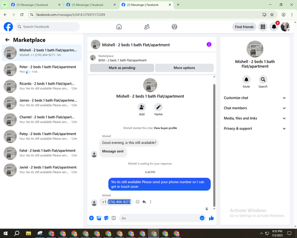Open Peter's apartment conversation
Viewport: 297px width, 238px height.
[x=42, y=70]
